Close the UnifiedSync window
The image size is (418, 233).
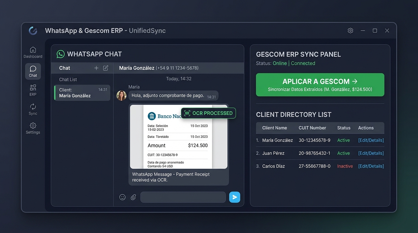tap(387, 31)
